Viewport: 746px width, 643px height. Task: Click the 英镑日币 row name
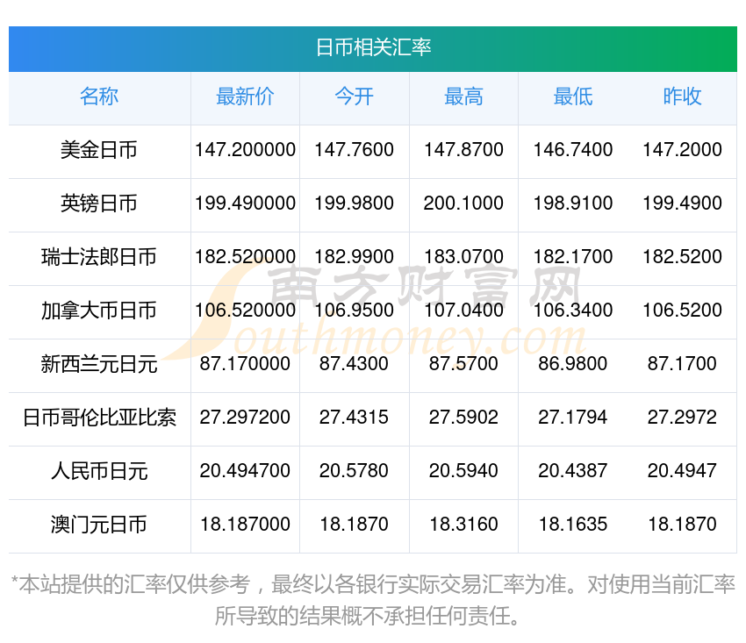click(x=99, y=204)
